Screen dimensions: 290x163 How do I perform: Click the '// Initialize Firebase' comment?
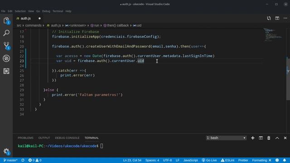pyautogui.click(x=76, y=32)
